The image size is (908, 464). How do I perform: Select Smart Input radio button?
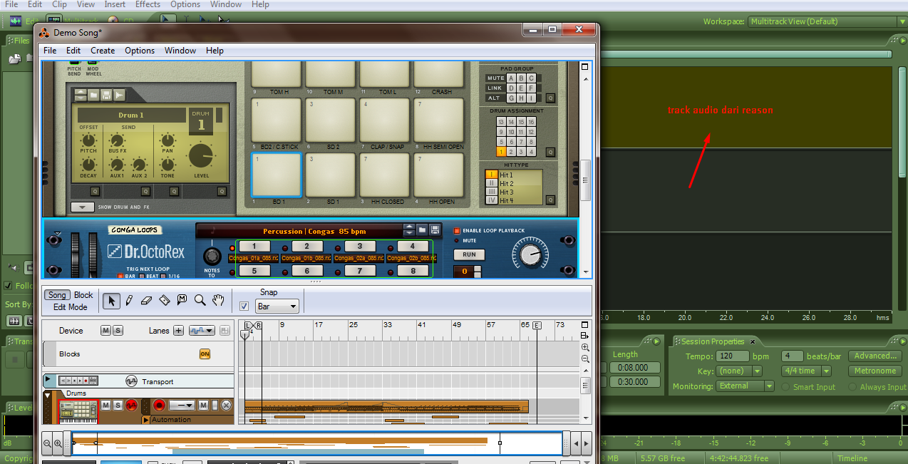(x=786, y=387)
